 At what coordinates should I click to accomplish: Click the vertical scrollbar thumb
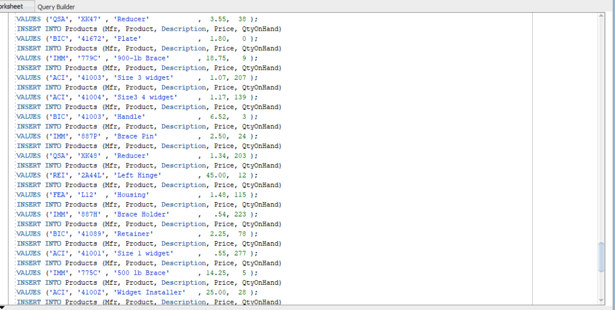tap(601, 257)
